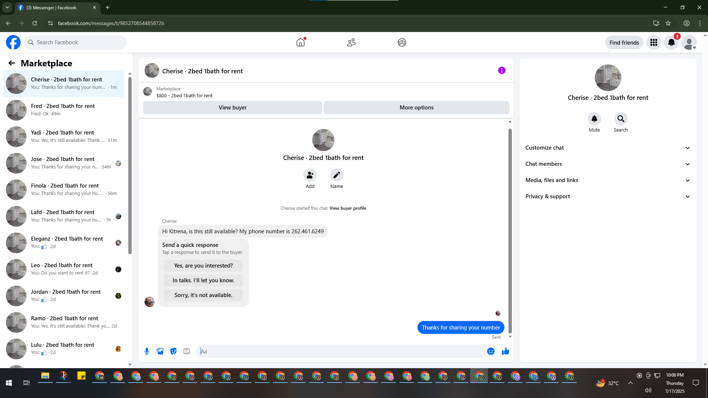Search in conversation magnifier icon
Screen dimensions: 708x398
pyautogui.click(x=621, y=119)
